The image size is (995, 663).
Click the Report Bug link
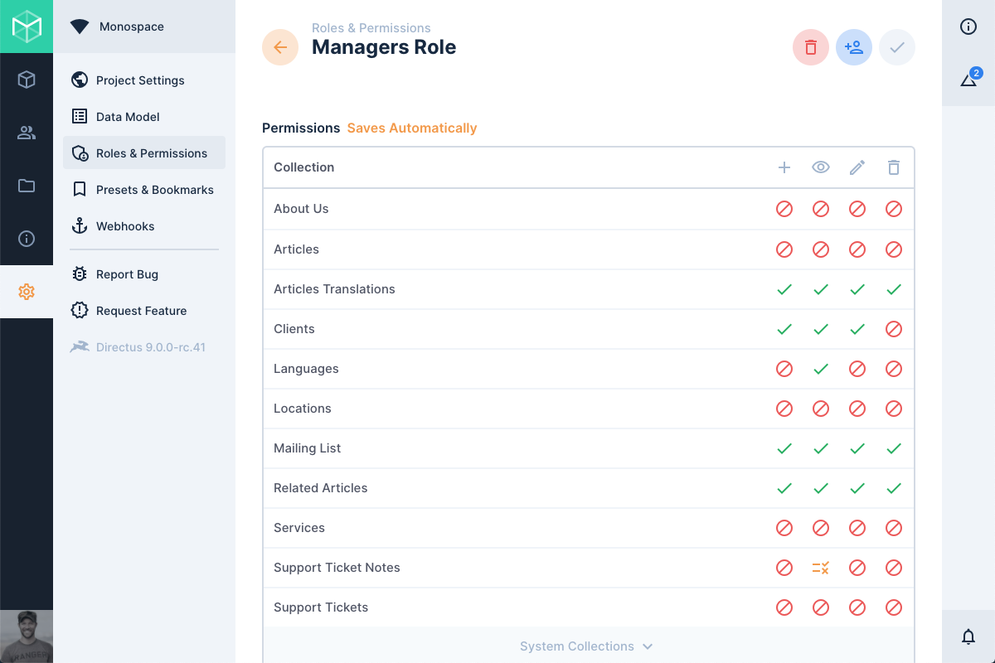click(x=127, y=274)
